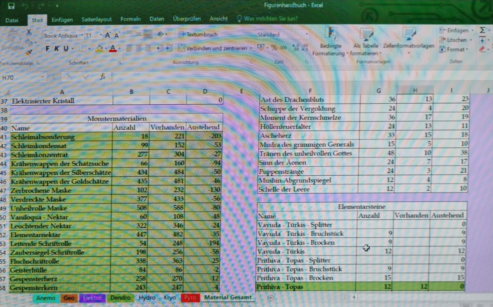Image resolution: width=493 pixels, height=307 pixels.
Task: Click the AutoSum sigma icon
Action: [482, 30]
